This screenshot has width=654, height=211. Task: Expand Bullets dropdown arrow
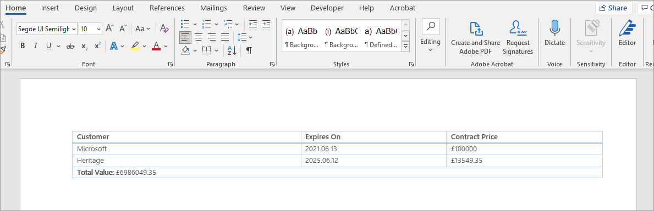tap(195, 24)
